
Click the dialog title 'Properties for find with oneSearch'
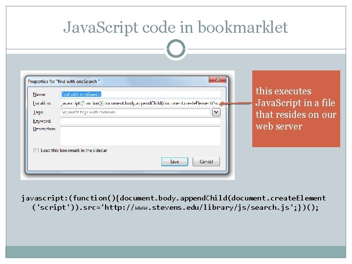[x=64, y=82]
